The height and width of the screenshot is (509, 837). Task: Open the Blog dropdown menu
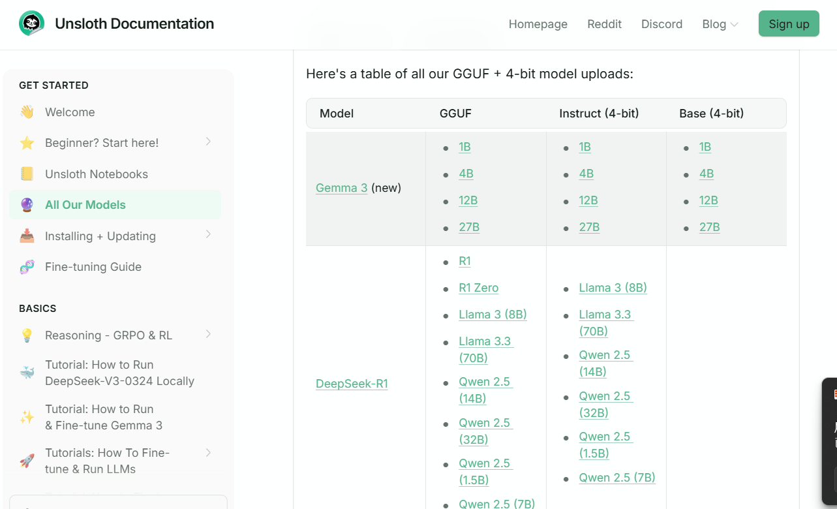click(720, 24)
